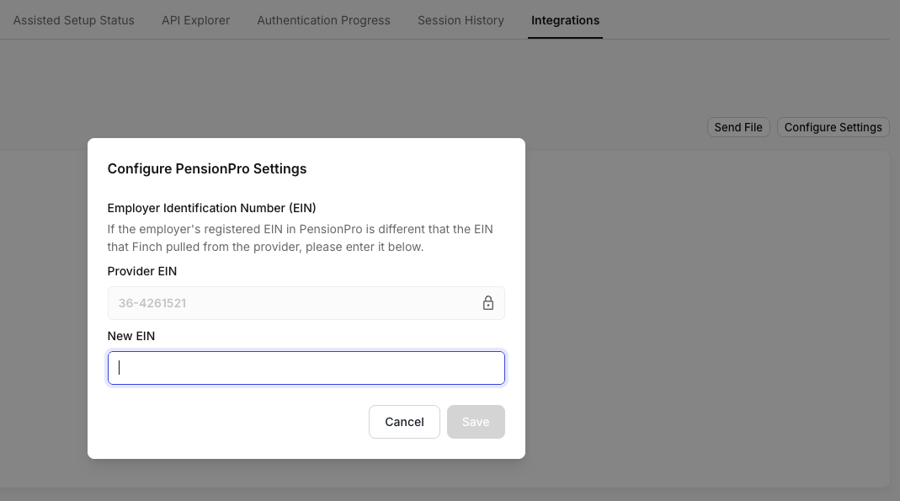Go to the Session History tab
Image resolution: width=900 pixels, height=501 pixels.
[x=461, y=20]
